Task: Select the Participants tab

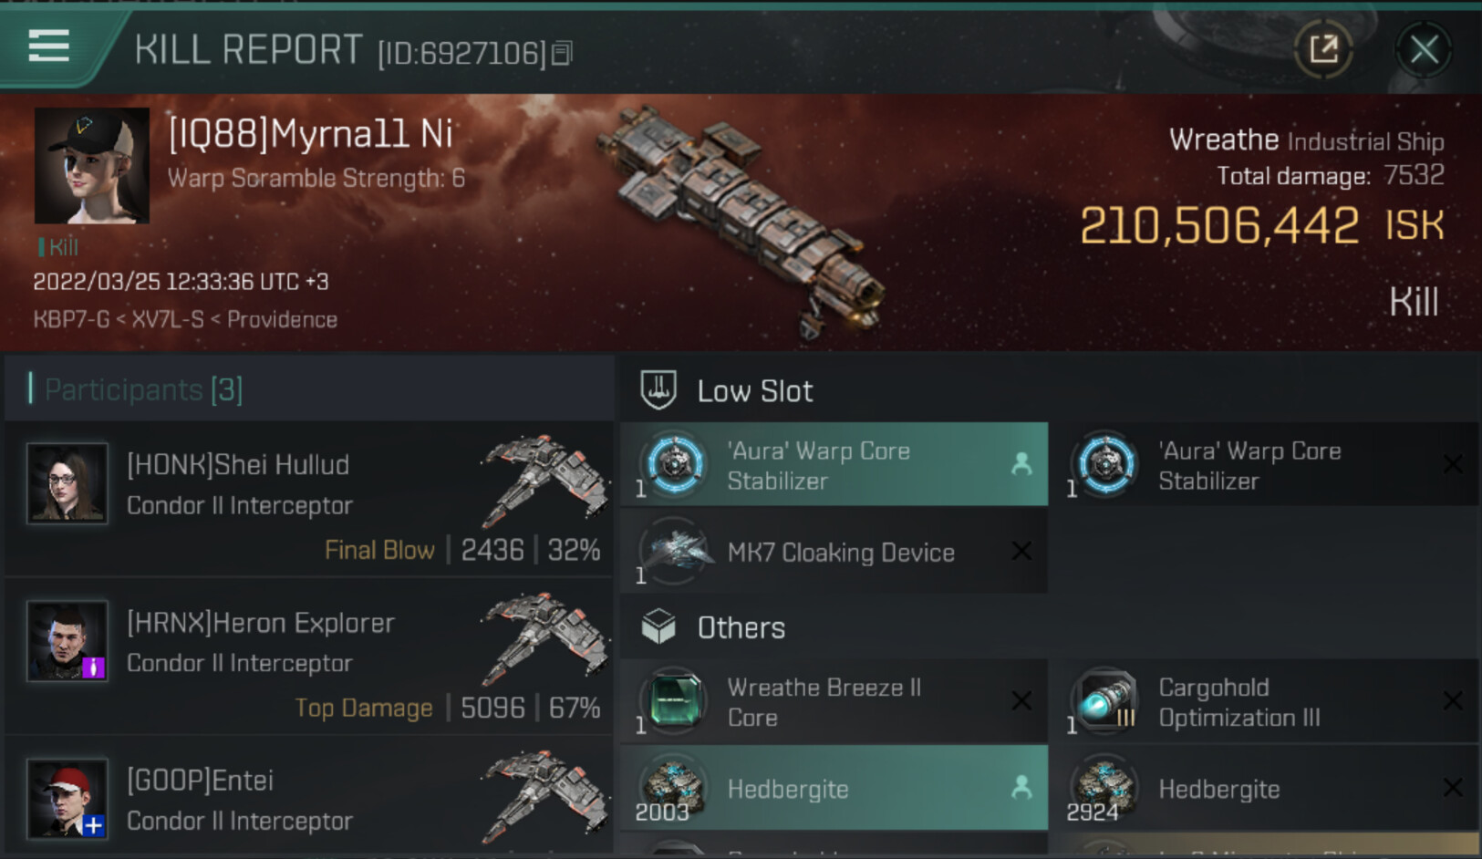Action: click(143, 390)
